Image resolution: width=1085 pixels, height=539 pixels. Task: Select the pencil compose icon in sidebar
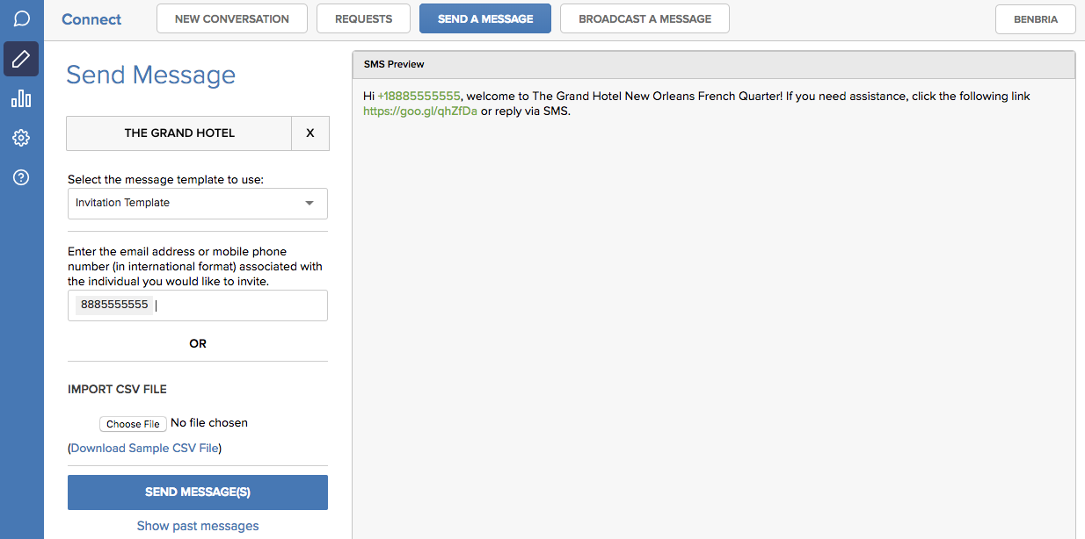(21, 59)
